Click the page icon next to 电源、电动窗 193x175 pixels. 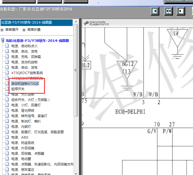coord(7,159)
